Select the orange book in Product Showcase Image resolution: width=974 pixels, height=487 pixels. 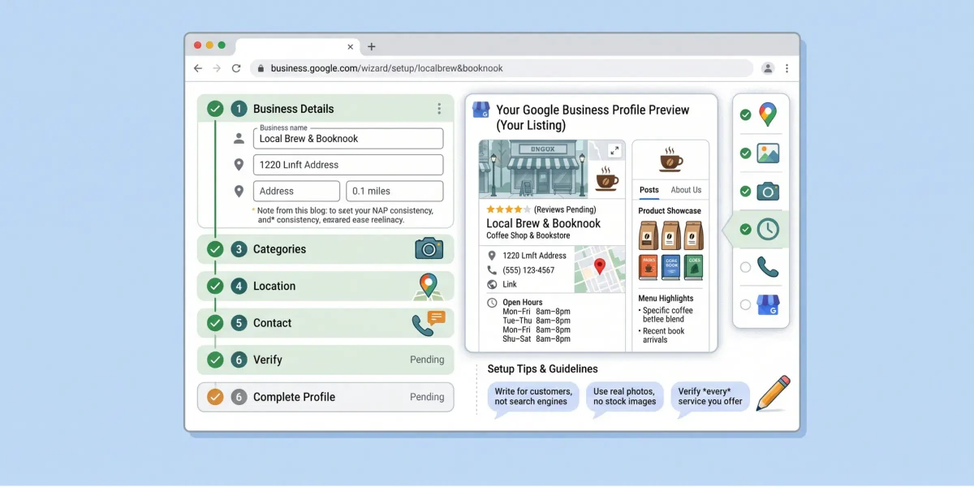(648, 266)
